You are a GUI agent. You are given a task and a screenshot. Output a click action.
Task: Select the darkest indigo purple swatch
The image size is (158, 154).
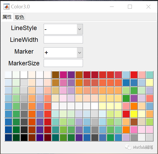click(40, 138)
